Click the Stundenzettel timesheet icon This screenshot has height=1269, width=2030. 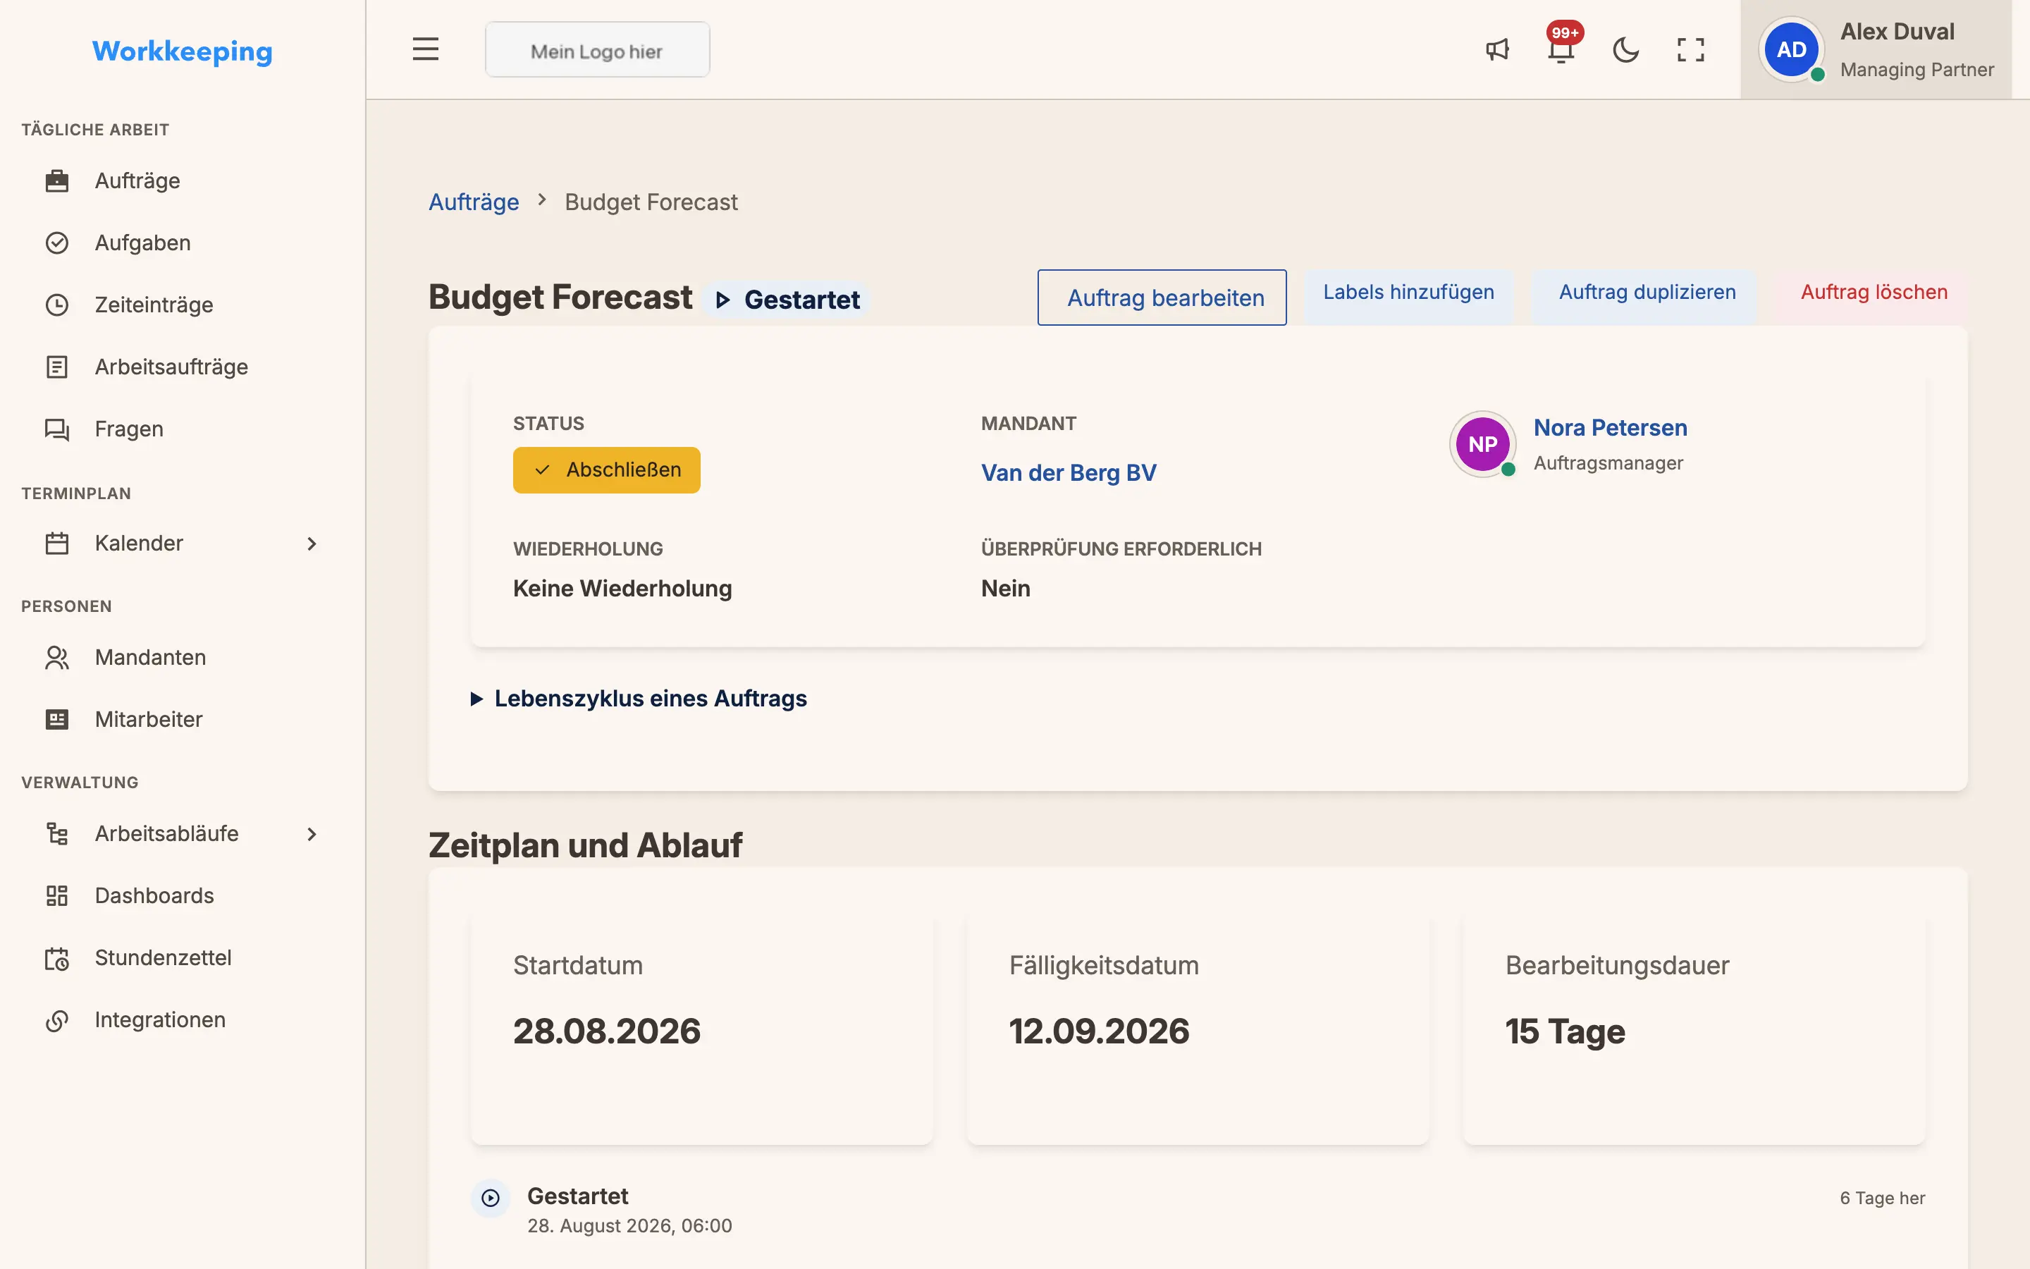57,957
